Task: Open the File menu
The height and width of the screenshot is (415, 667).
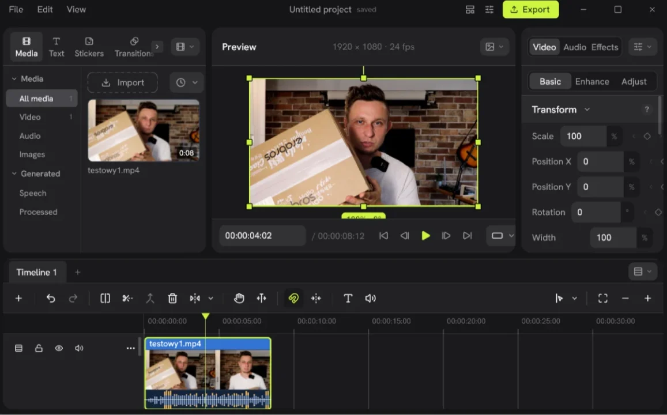Action: click(x=16, y=9)
